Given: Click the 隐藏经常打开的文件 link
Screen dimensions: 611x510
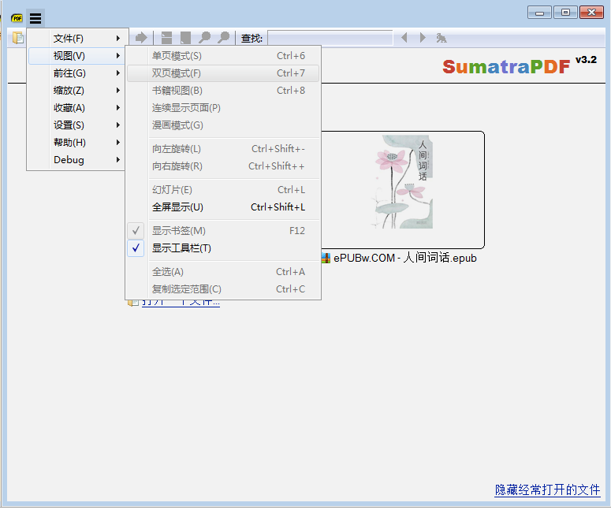Looking at the screenshot, I should point(547,490).
